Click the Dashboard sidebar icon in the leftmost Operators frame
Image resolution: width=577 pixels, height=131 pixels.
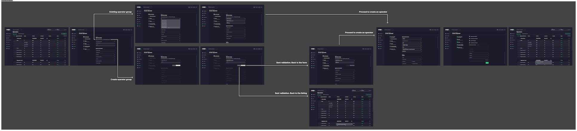click(x=7, y=34)
